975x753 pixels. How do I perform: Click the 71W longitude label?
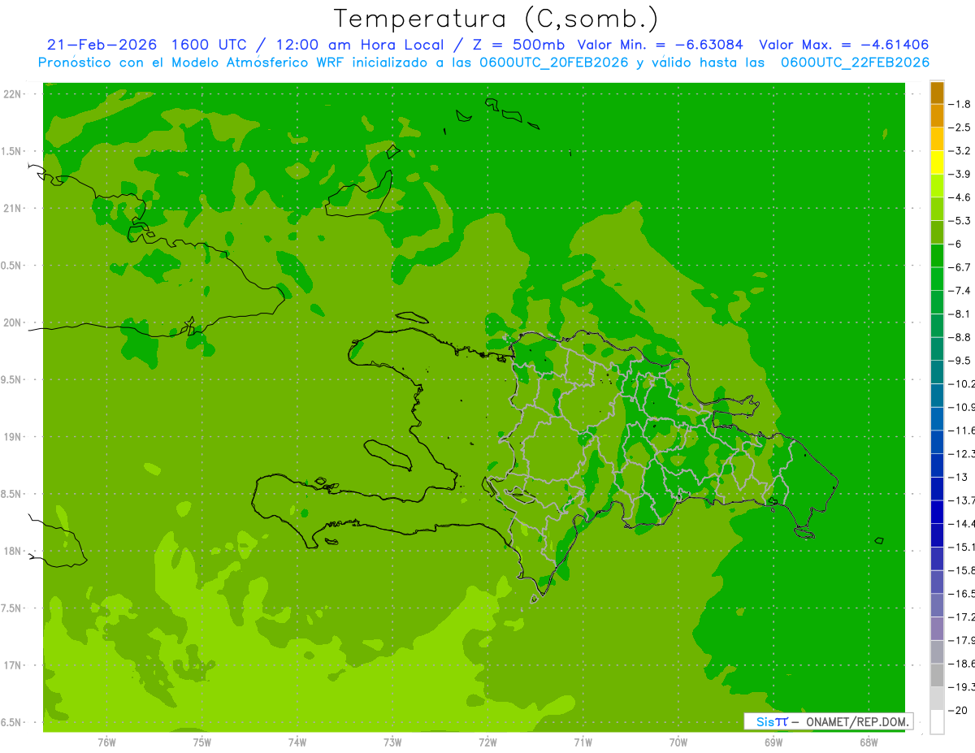coord(583,742)
